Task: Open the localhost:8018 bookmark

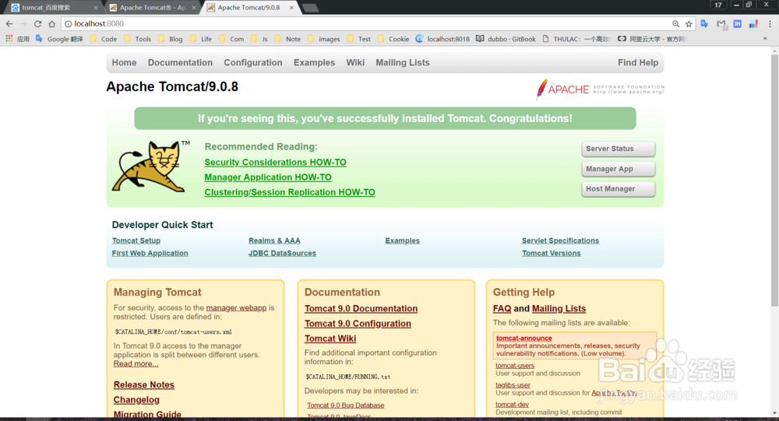Action: point(442,39)
